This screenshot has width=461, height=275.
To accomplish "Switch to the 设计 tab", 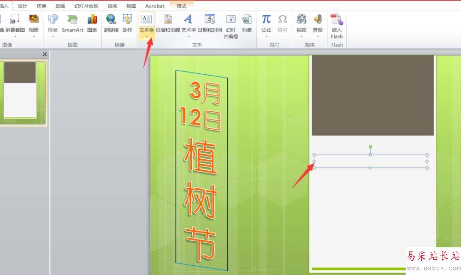I will (x=22, y=6).
